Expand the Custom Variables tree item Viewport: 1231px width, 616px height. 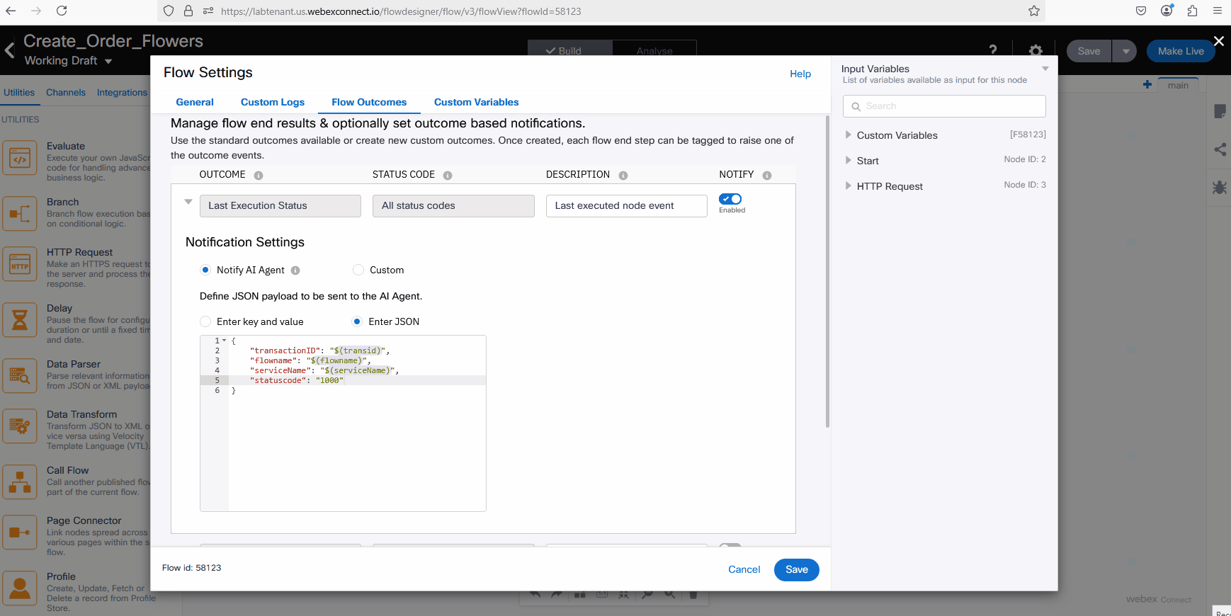coord(849,135)
